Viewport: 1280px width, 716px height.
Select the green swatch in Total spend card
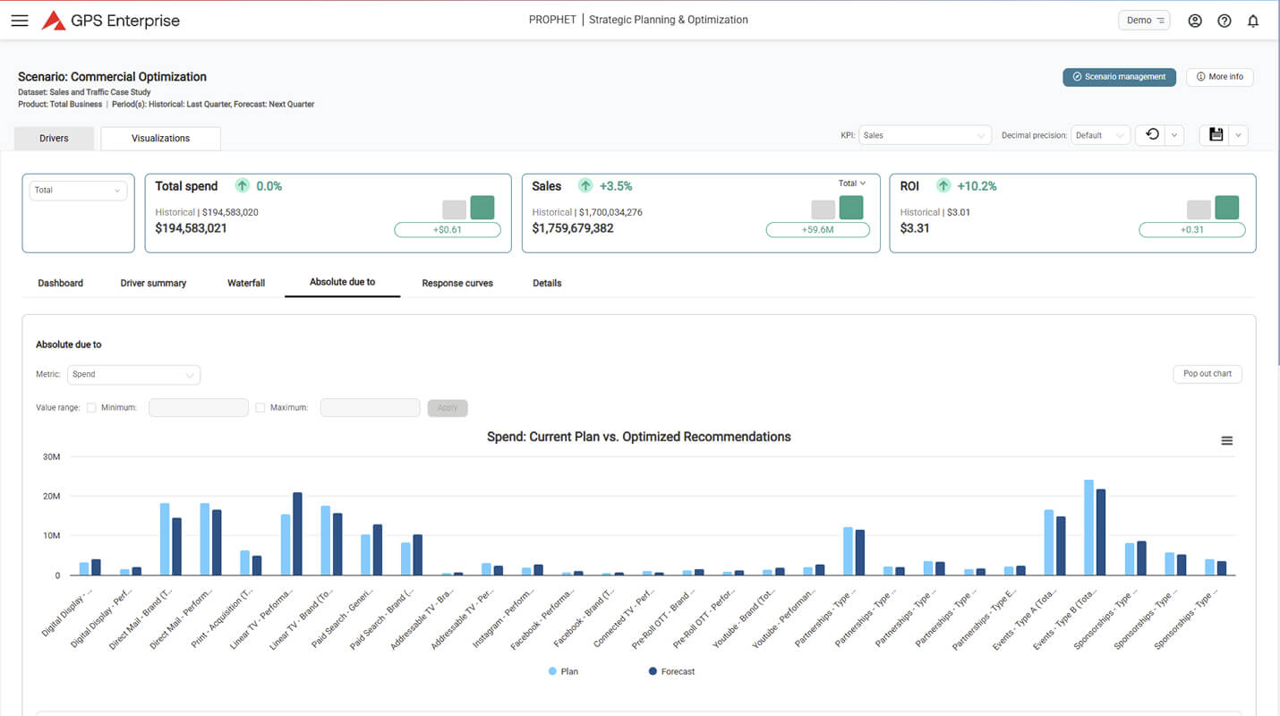[482, 208]
